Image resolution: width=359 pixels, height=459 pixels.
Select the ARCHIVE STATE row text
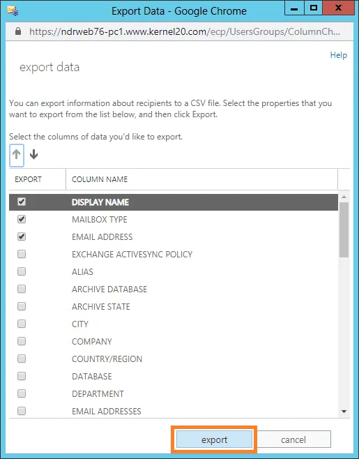click(x=101, y=306)
